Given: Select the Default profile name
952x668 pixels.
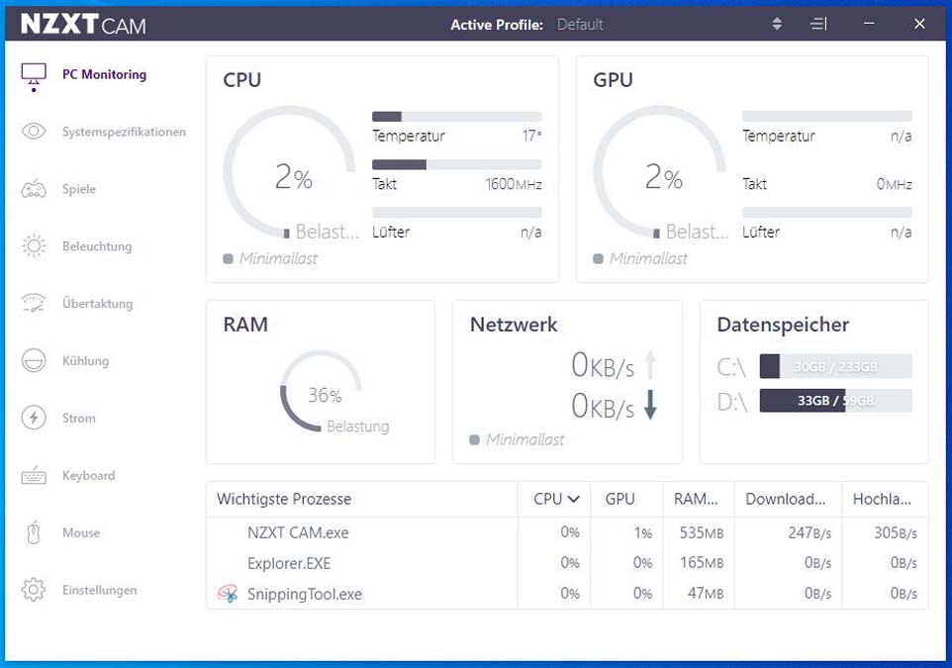Looking at the screenshot, I should point(580,25).
